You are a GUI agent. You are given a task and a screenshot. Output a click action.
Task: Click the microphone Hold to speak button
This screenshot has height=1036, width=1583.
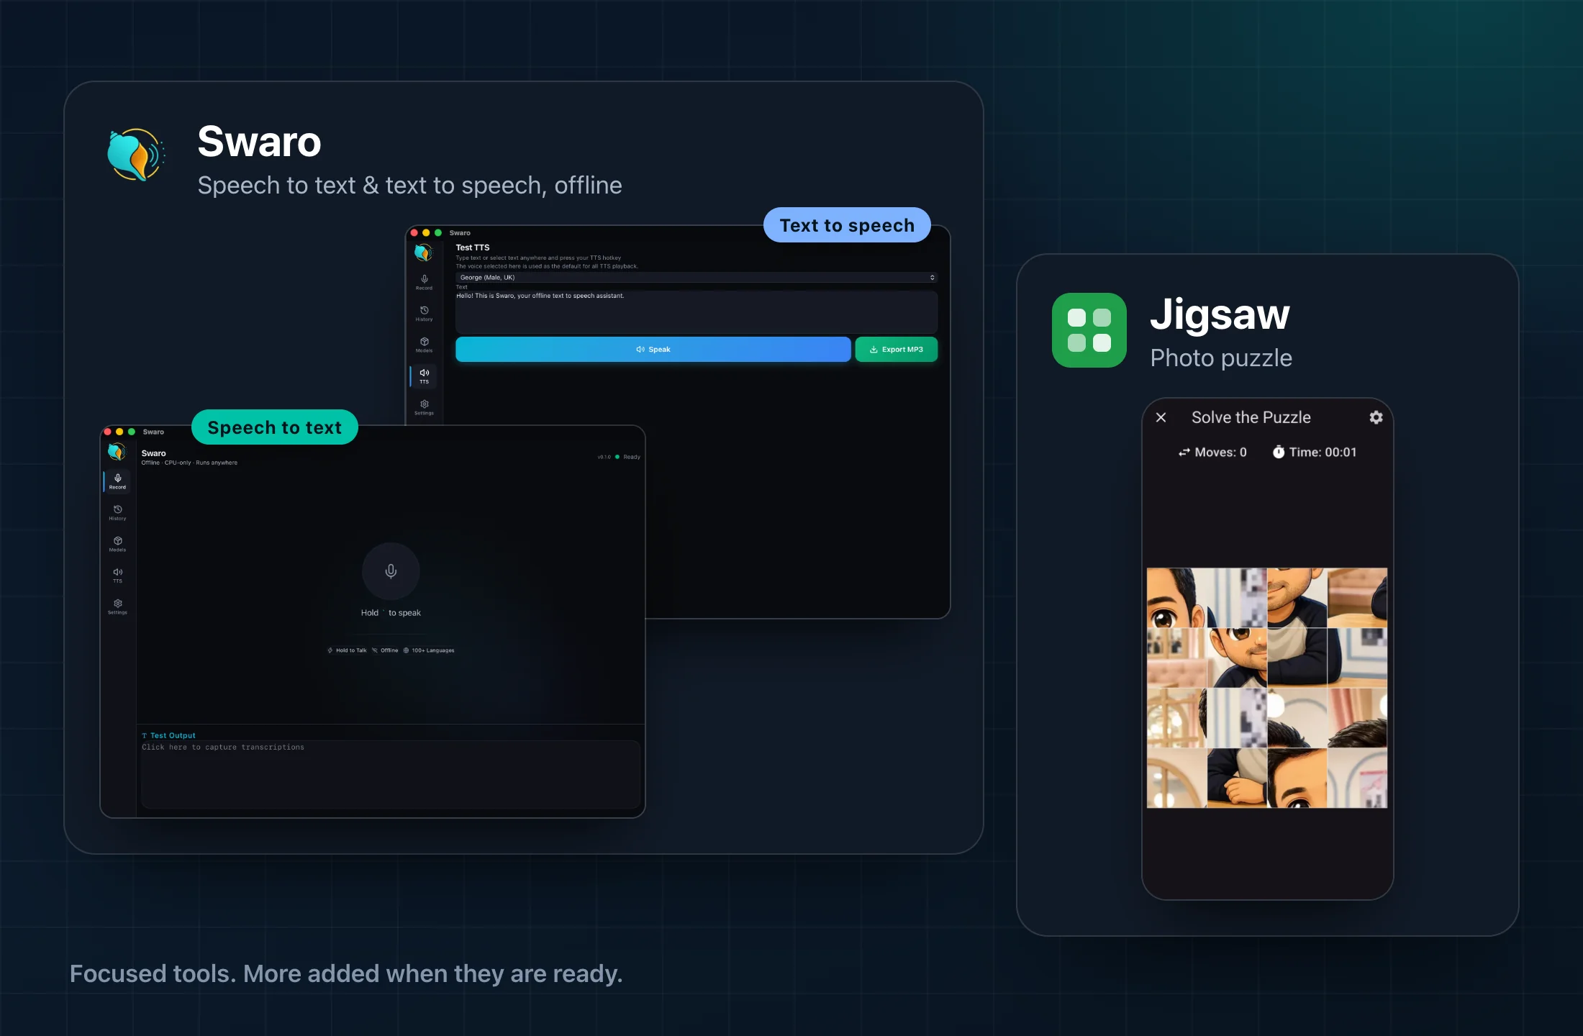(391, 571)
